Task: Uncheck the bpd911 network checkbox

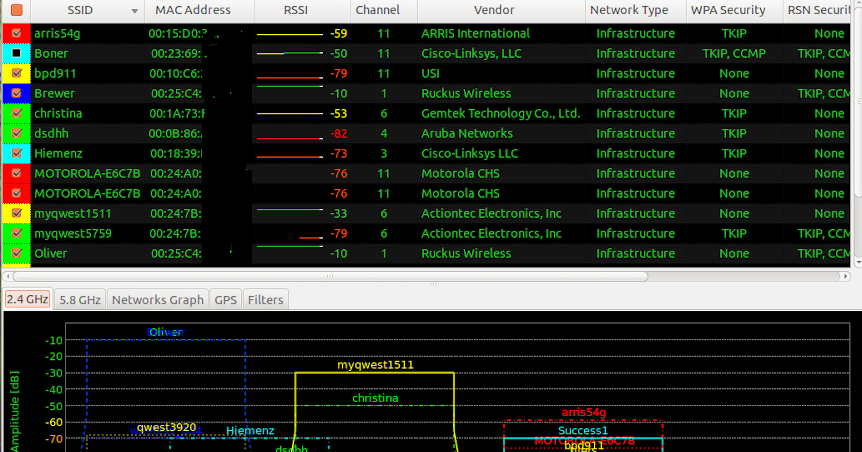Action: [17, 73]
